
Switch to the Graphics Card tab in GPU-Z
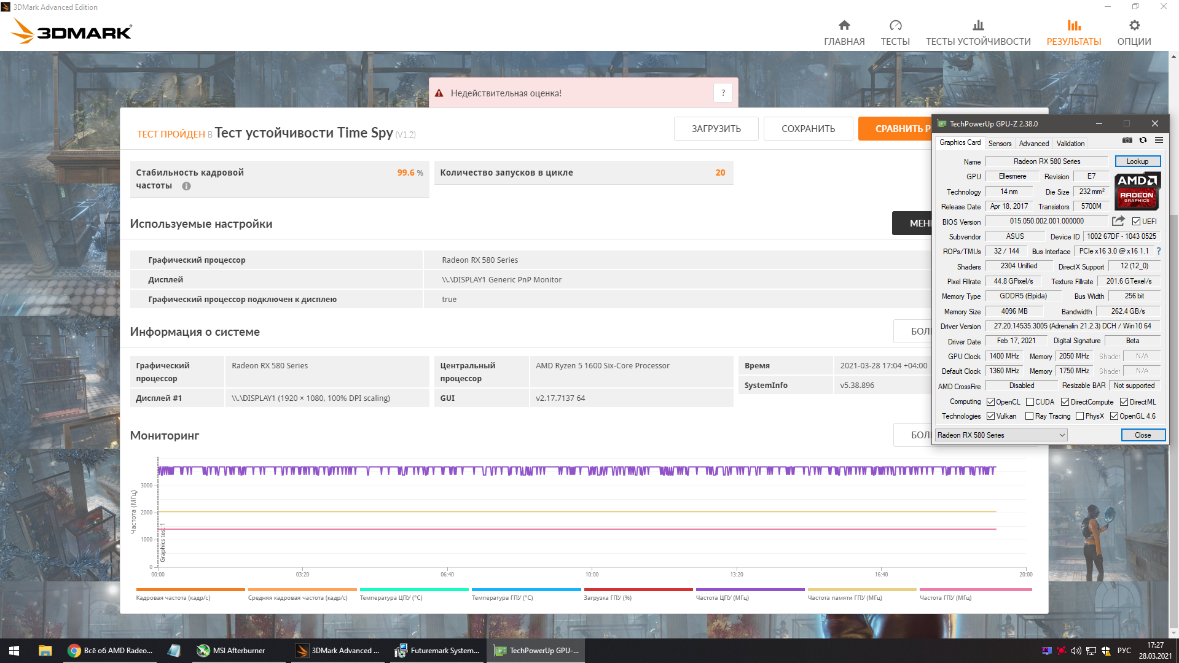[960, 142]
